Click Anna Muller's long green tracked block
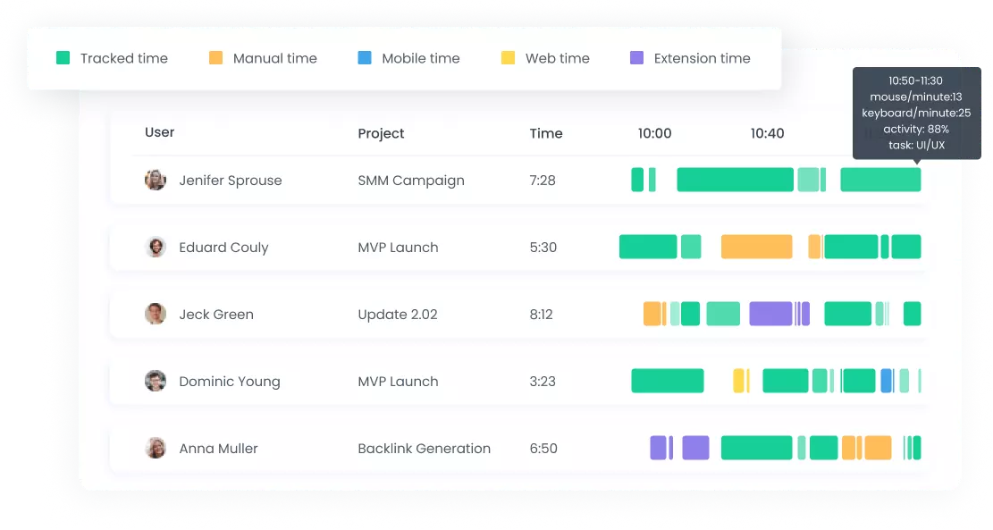This screenshot has width=993, height=530. [756, 448]
